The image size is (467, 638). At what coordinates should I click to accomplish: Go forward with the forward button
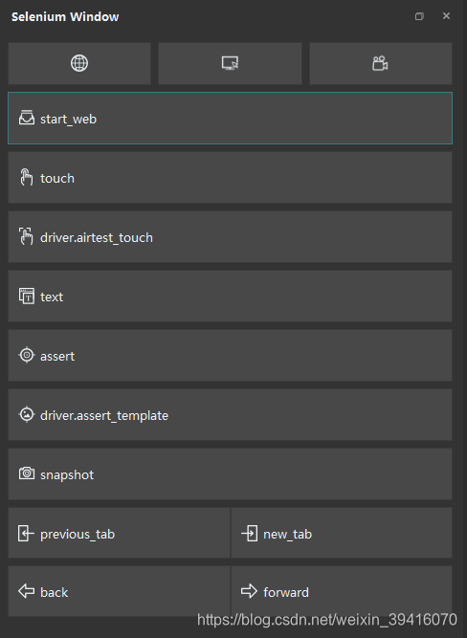[x=342, y=591]
